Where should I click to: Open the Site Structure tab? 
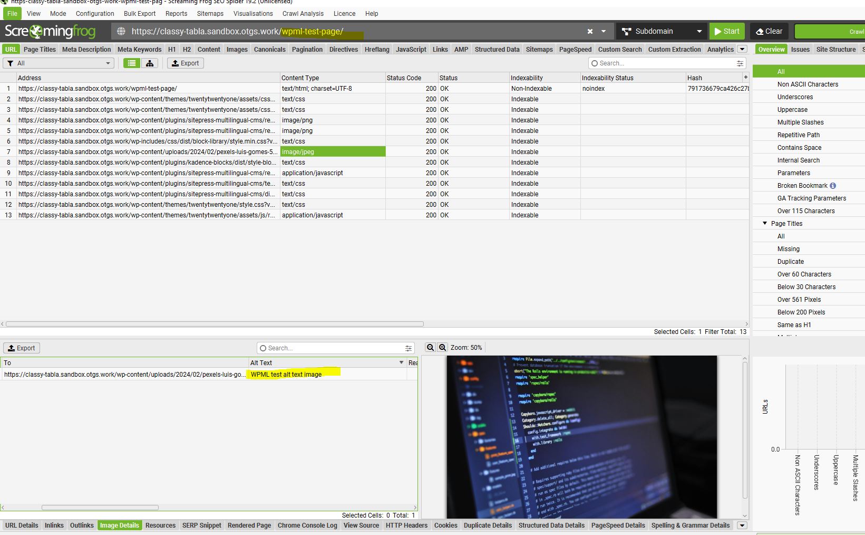click(836, 49)
